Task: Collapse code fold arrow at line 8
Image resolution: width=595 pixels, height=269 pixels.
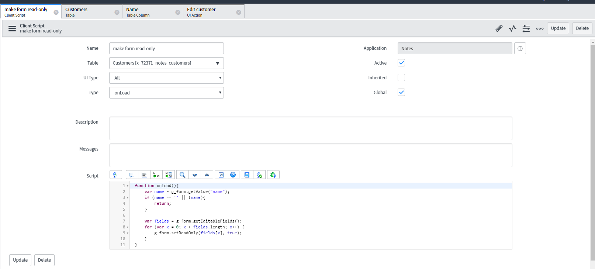Action: [128, 227]
